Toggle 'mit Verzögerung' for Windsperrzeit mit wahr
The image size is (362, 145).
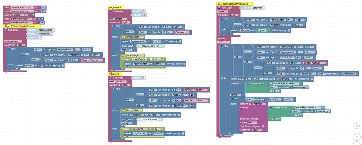coord(179,115)
